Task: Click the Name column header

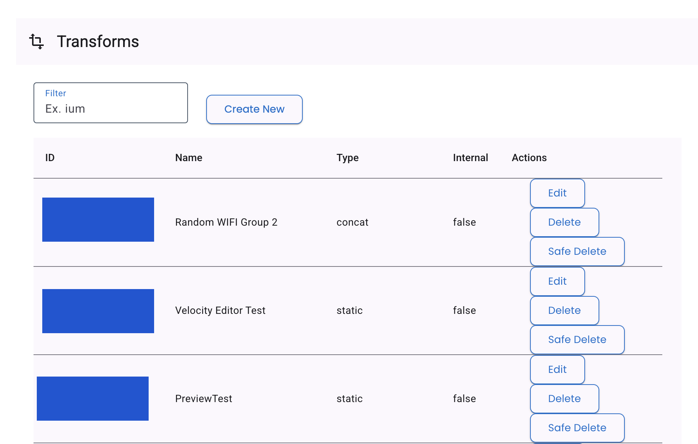Action: 188,157
